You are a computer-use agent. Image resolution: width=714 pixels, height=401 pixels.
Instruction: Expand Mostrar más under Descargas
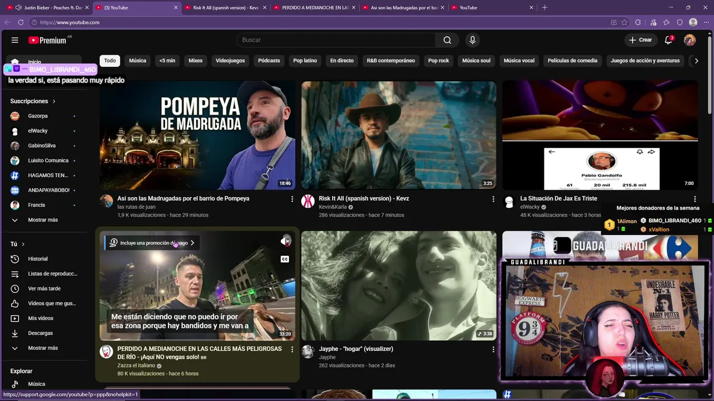click(43, 348)
